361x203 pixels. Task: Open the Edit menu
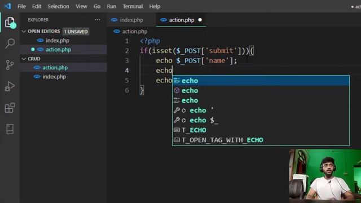(x=37, y=6)
